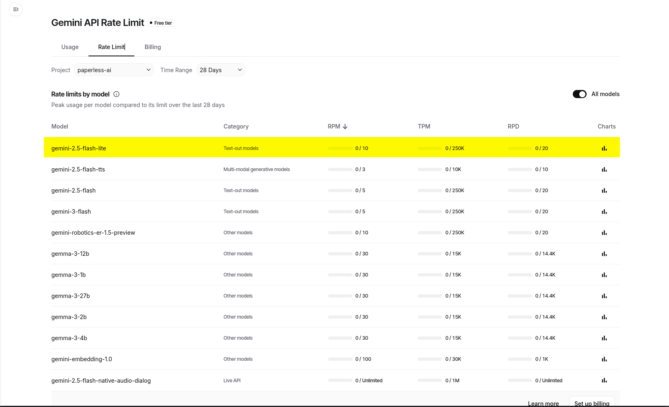
Task: Switch to the Usage tab
Action: 70,47
